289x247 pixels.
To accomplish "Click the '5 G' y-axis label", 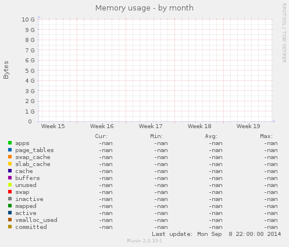I will click(x=30, y=70).
